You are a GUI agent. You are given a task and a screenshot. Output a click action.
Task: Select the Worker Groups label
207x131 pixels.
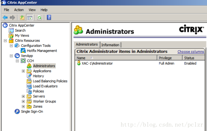coord(45,101)
